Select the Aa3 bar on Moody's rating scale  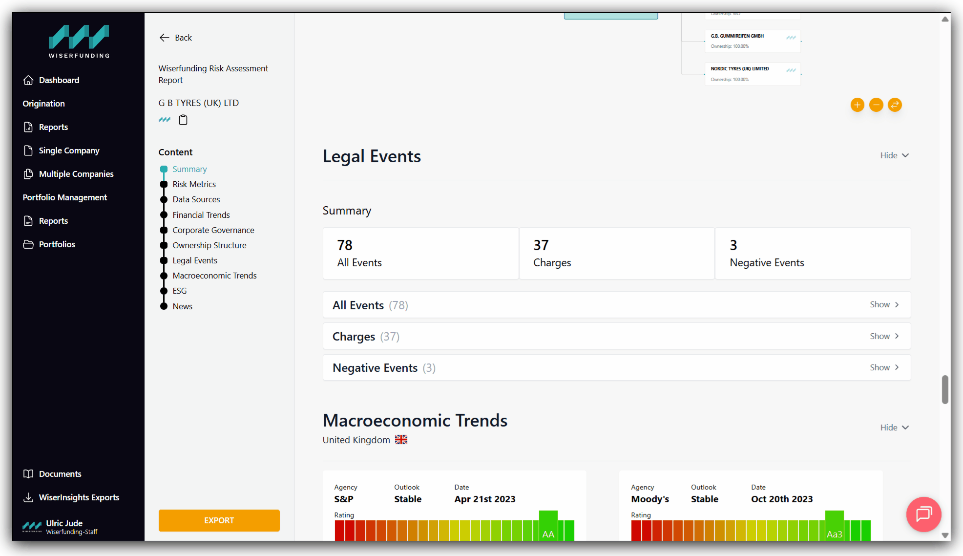834,525
